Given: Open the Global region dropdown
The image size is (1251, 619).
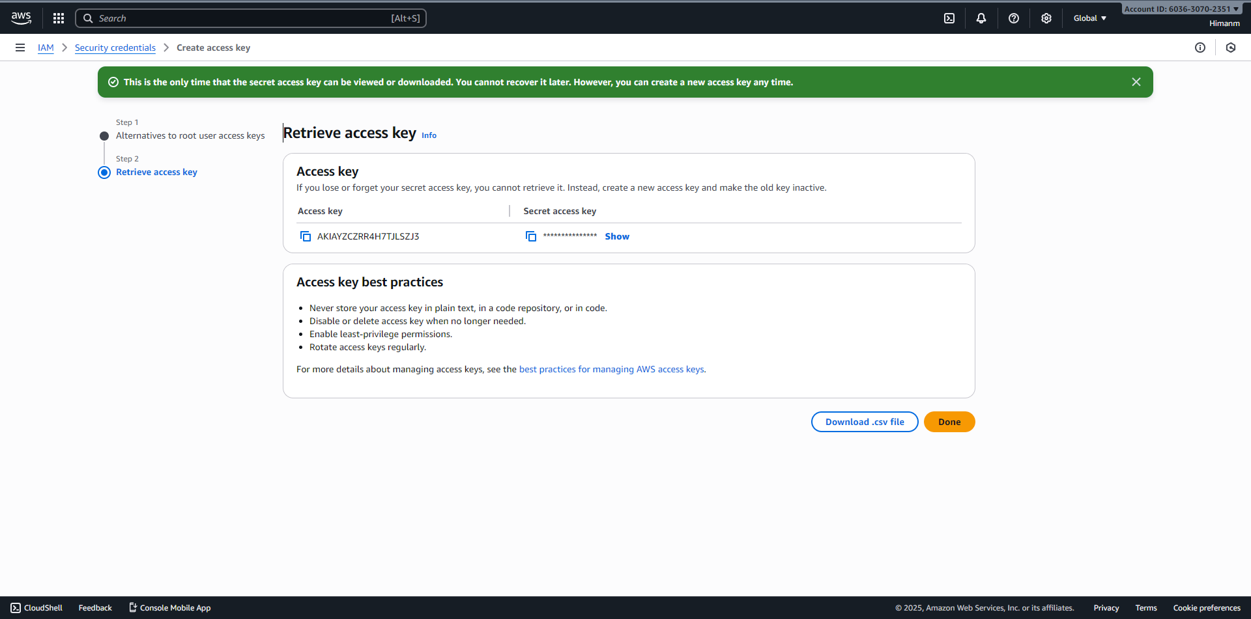Looking at the screenshot, I should [x=1089, y=18].
